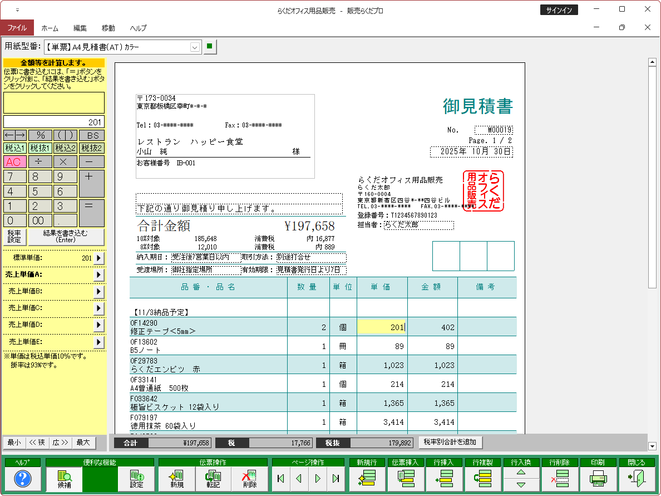
Task: Create a new slip with 新規 icon
Action: [x=177, y=479]
